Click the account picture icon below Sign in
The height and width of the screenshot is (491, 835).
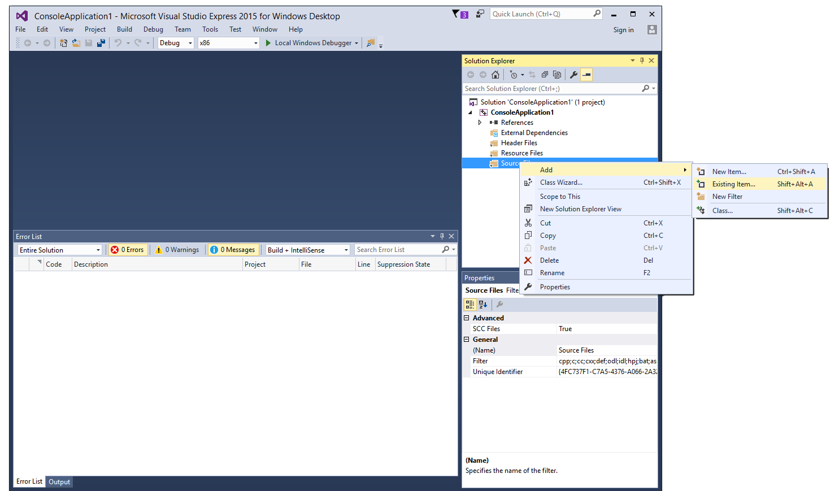tap(652, 30)
